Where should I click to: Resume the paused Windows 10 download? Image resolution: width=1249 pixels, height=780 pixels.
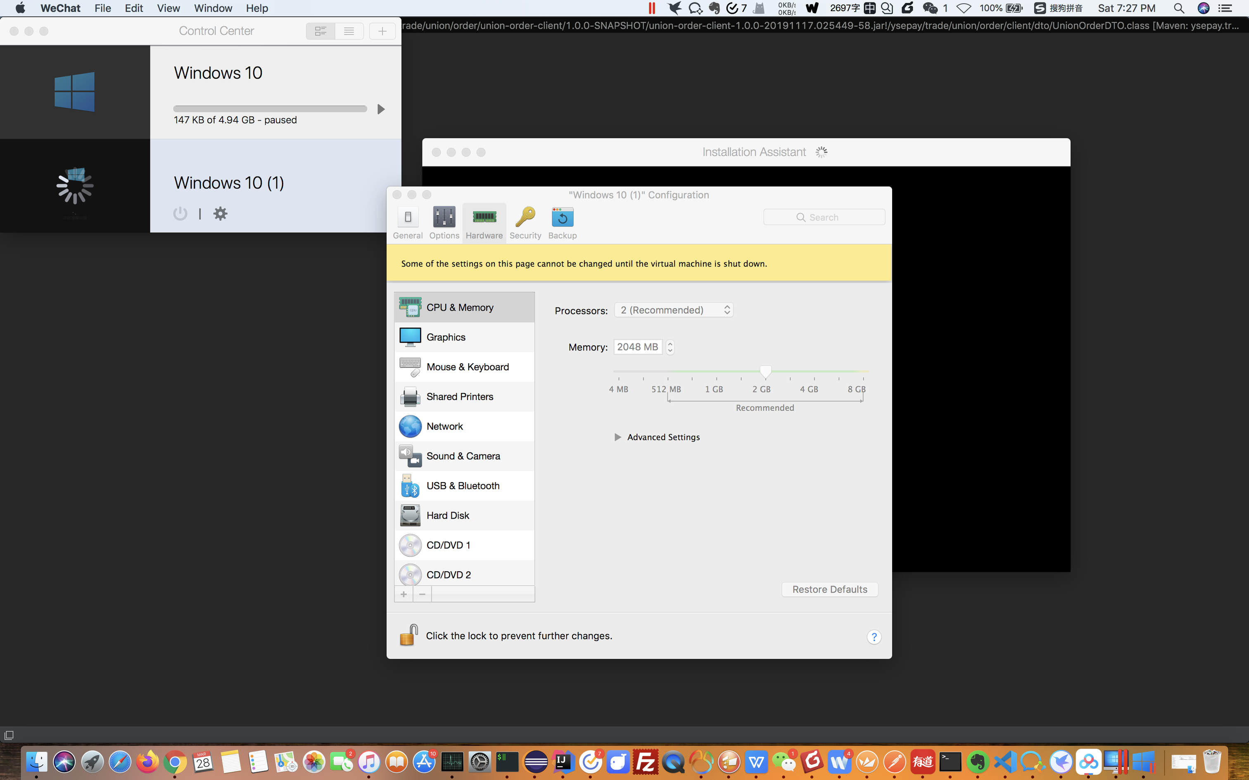click(x=381, y=109)
